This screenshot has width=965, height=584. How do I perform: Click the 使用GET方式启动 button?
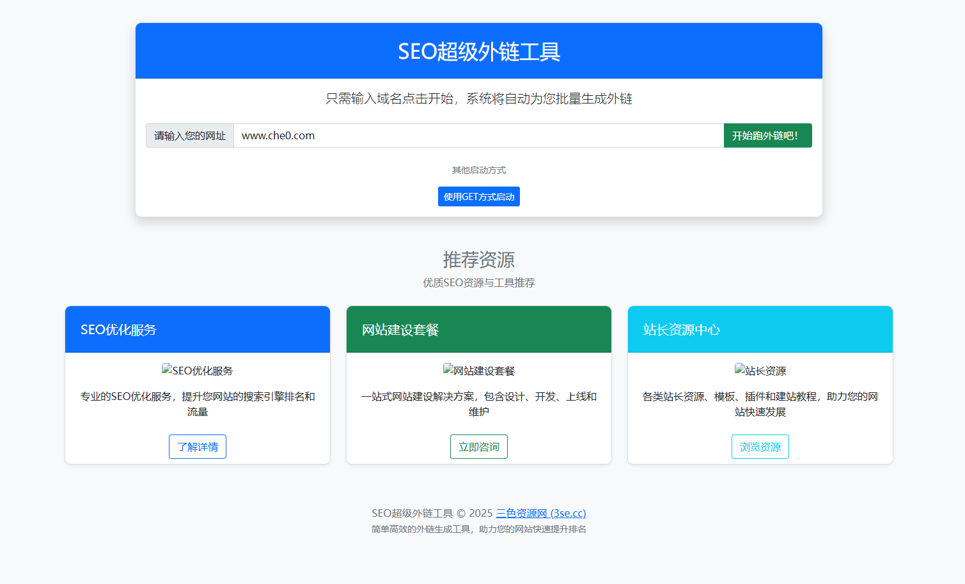478,196
